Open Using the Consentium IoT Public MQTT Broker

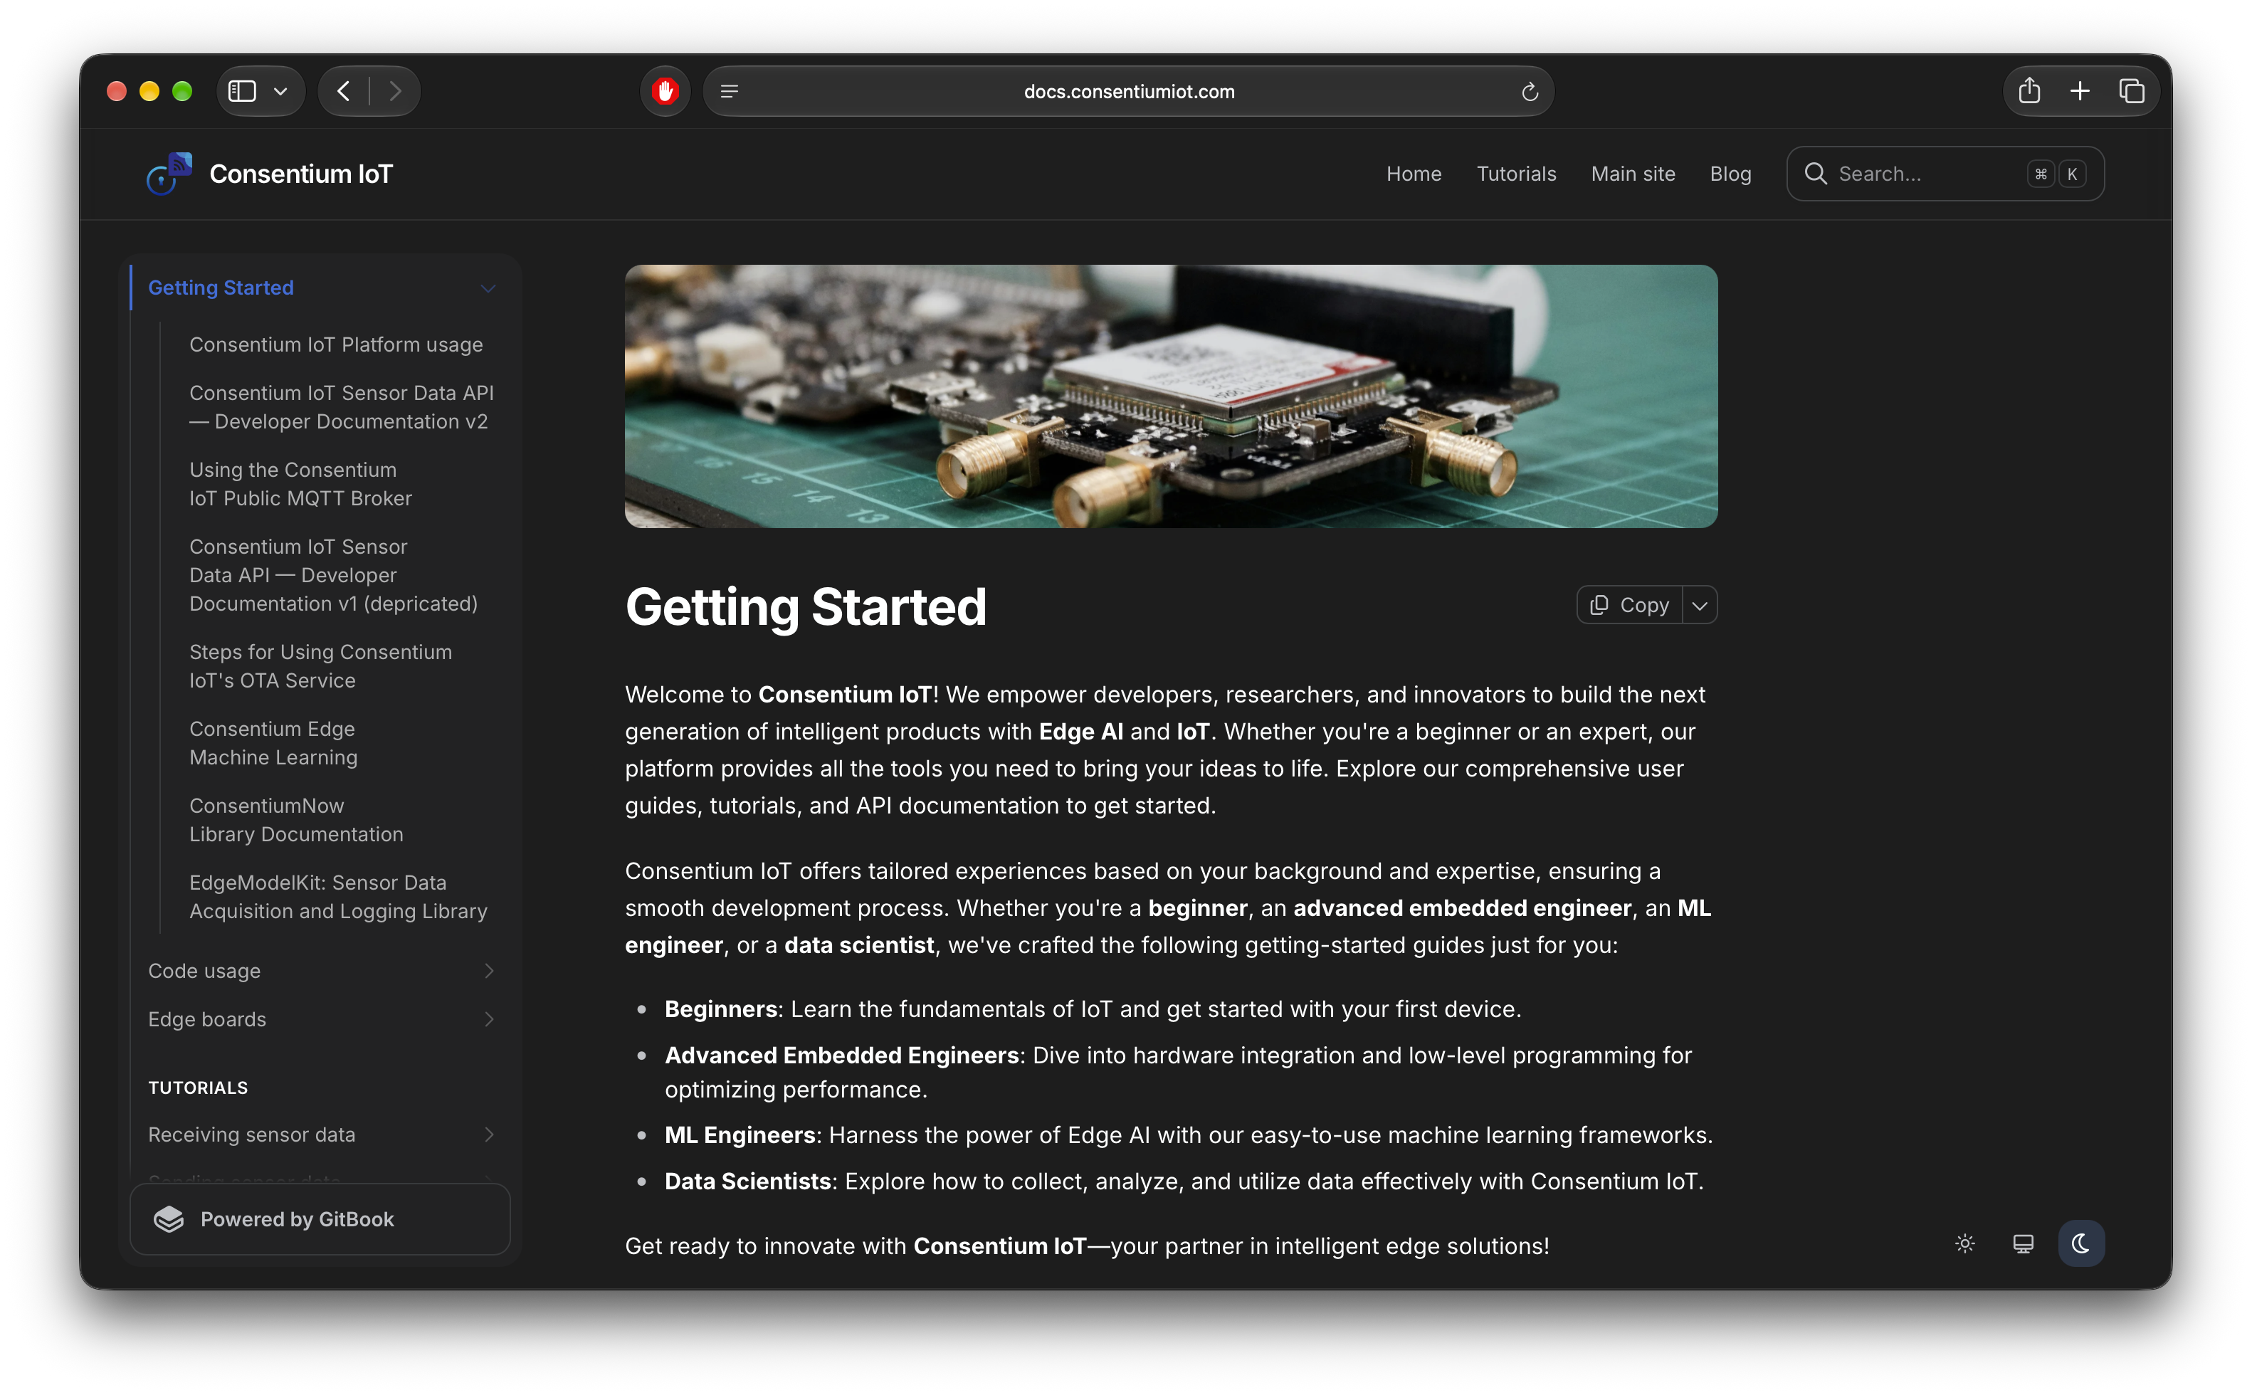click(301, 483)
